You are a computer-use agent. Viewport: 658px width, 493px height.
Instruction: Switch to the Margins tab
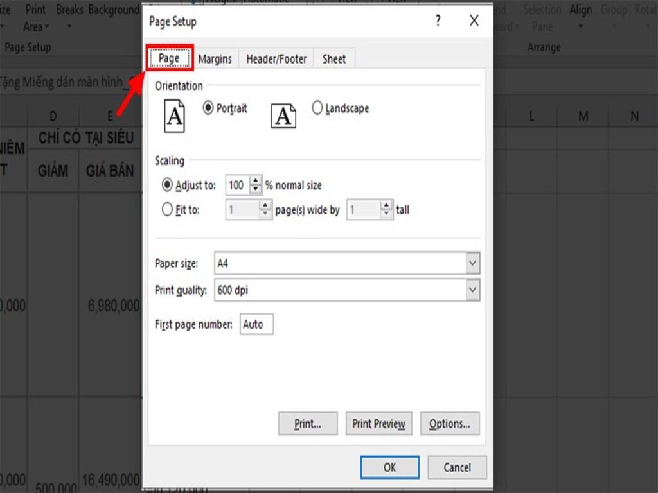tap(215, 58)
